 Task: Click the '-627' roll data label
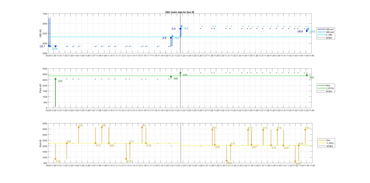point(254,147)
